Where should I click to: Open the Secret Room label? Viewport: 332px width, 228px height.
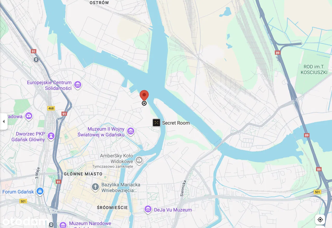point(176,123)
